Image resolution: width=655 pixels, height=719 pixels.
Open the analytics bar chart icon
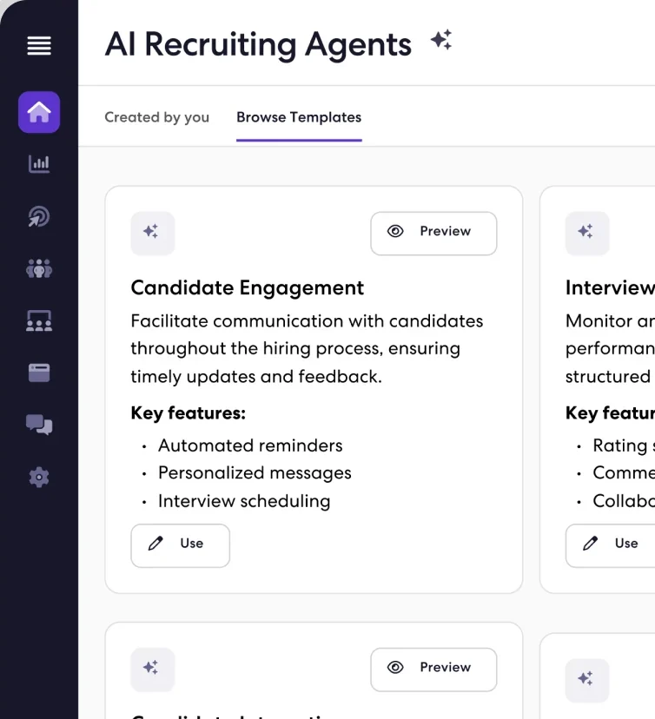39,164
